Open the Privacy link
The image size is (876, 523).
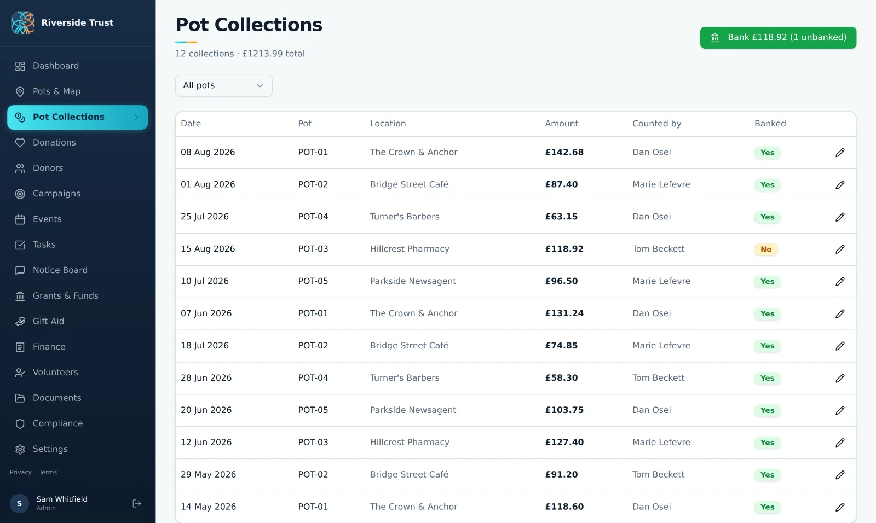click(x=21, y=472)
